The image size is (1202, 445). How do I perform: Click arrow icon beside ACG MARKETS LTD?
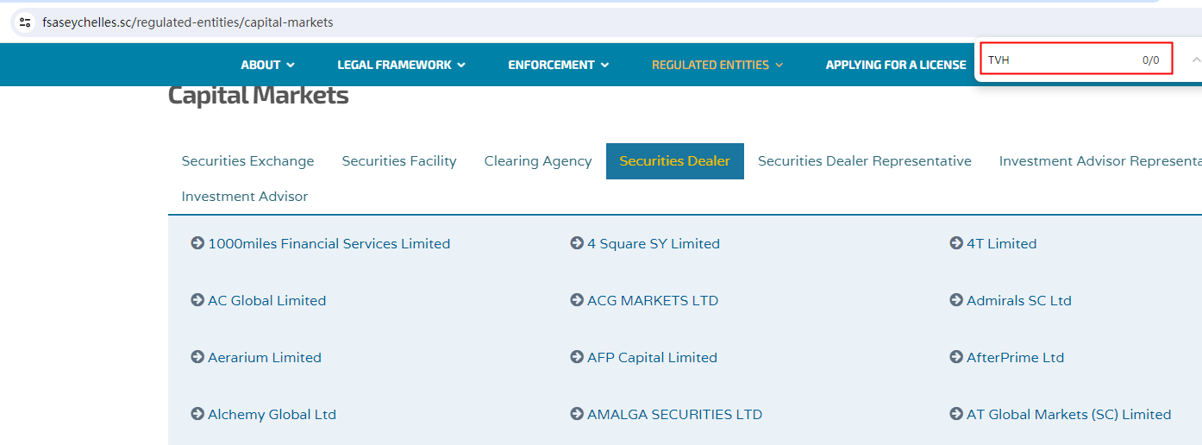(577, 301)
